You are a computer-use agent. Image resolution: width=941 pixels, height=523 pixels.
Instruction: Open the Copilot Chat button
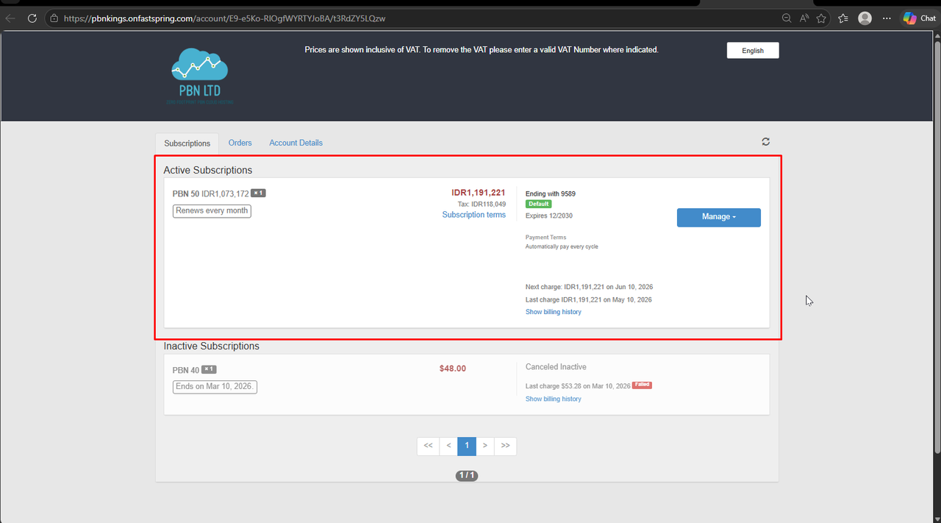pyautogui.click(x=920, y=18)
